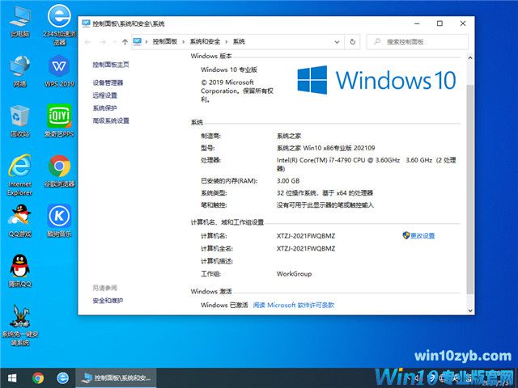Open 安全和维护 link
Viewport: 518px width, 388px height.
tap(108, 301)
